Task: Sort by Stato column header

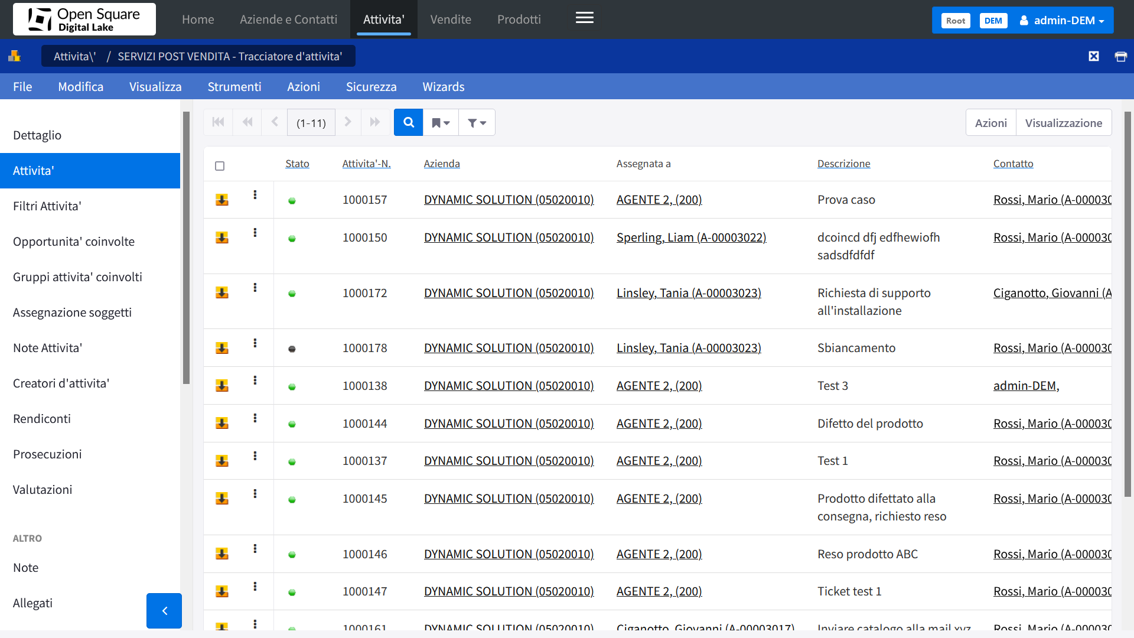Action: click(x=297, y=164)
